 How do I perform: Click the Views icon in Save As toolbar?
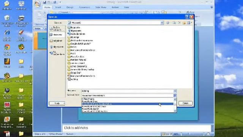[x=188, y=23]
